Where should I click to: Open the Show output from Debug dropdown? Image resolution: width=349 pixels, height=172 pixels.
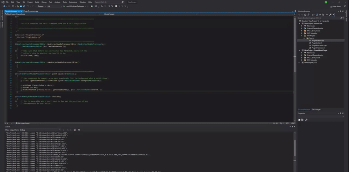pos(40,130)
